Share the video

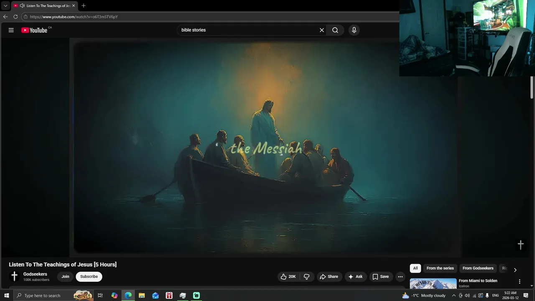point(329,277)
